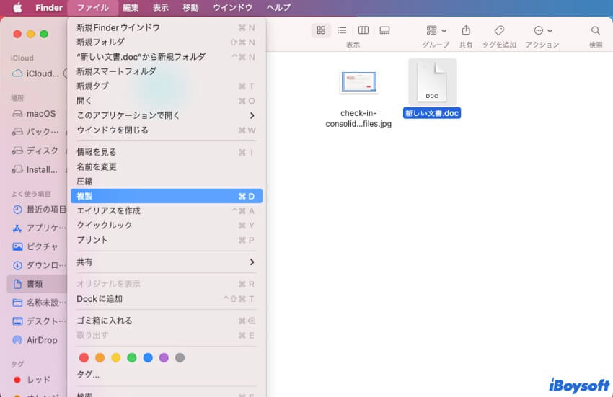Select the check-in-consolid...files.jpg thumbnail
The width and height of the screenshot is (613, 397).
[x=359, y=81]
